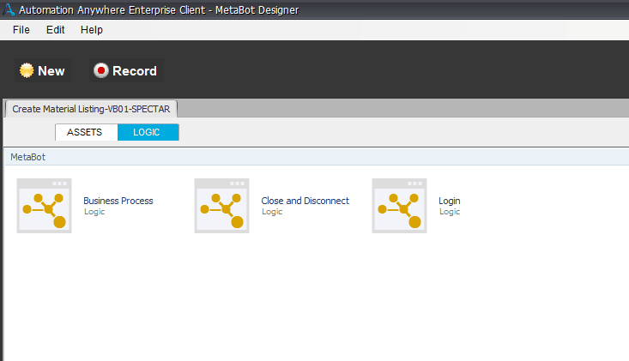Click the New sunburst icon

pyautogui.click(x=27, y=70)
